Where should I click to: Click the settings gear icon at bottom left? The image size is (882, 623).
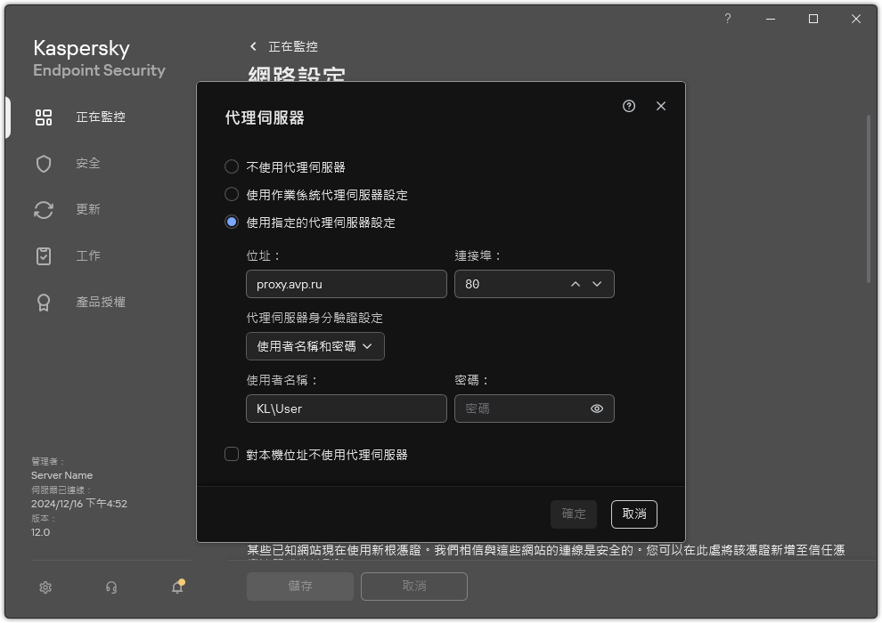click(x=45, y=587)
